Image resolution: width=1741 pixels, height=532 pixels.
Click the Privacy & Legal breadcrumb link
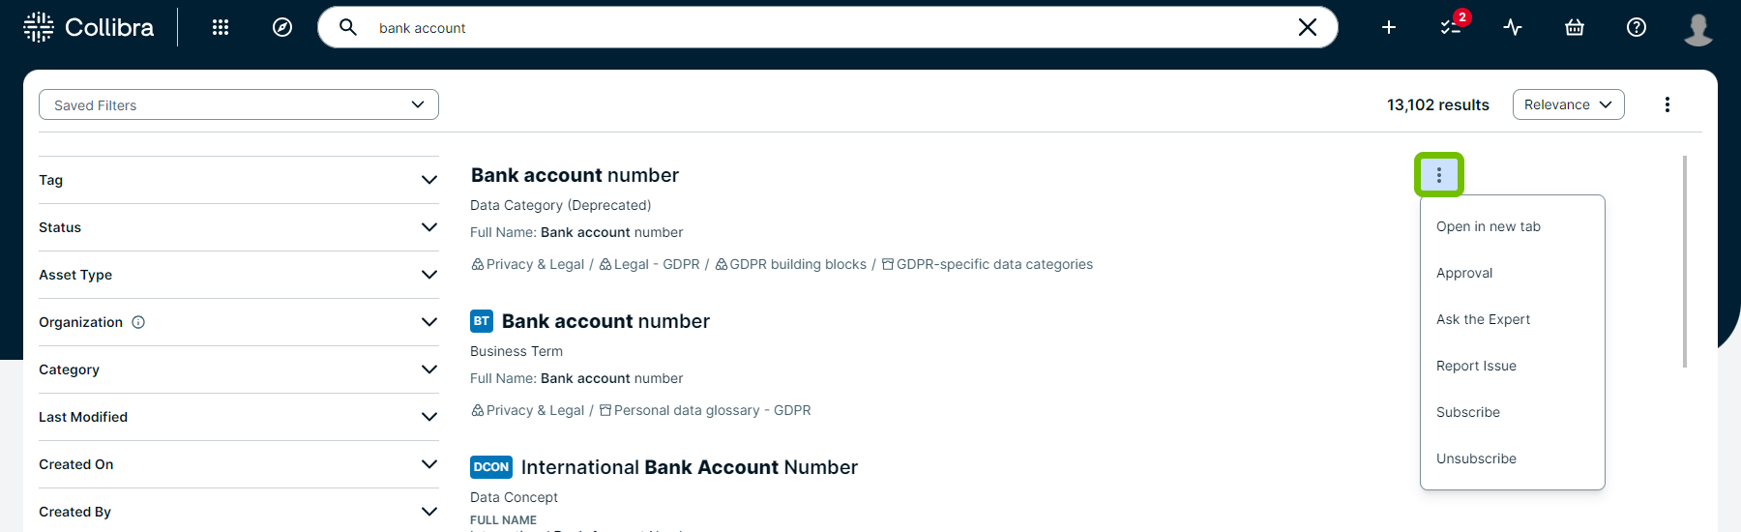534,264
